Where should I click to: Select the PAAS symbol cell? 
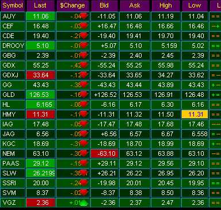pyautogui.click(x=13, y=163)
